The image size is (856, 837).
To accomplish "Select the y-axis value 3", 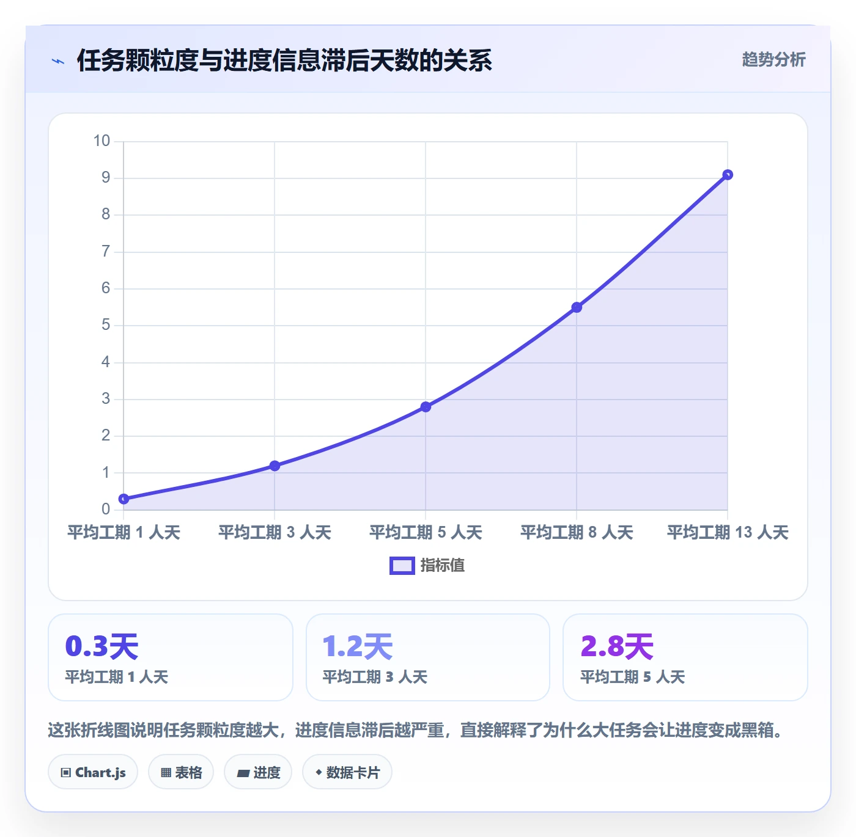I will [106, 399].
